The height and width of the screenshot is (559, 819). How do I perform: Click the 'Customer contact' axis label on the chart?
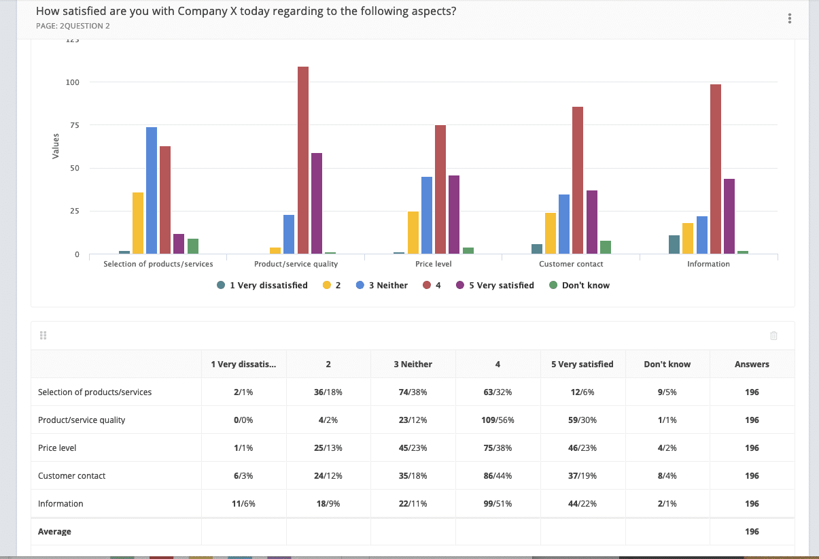click(x=571, y=264)
